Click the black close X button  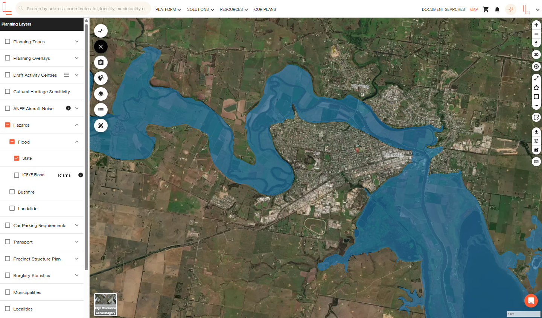[x=101, y=47]
